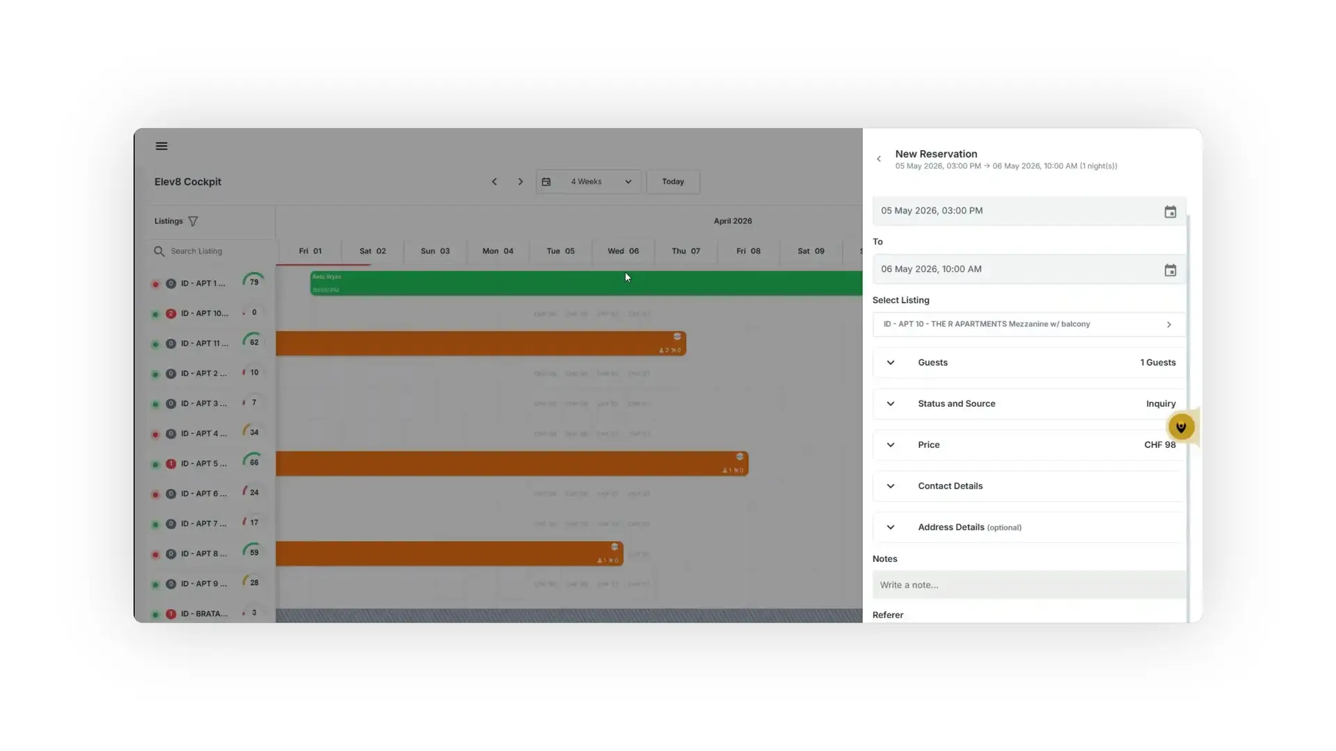Open the green reservation bar on APT 1
This screenshot has height=751, width=1336.
coord(586,283)
